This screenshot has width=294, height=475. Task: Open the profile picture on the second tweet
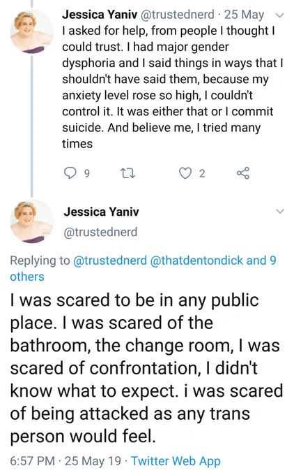coord(32,221)
